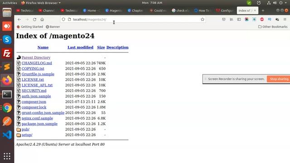This screenshot has width=290, height=163.
Task: Switch to the How To tab
Action: tap(203, 10)
